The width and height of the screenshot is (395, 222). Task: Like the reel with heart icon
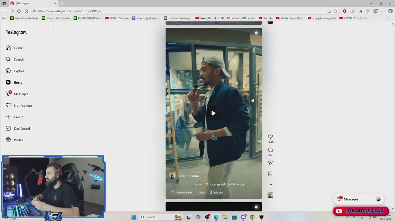point(270,137)
